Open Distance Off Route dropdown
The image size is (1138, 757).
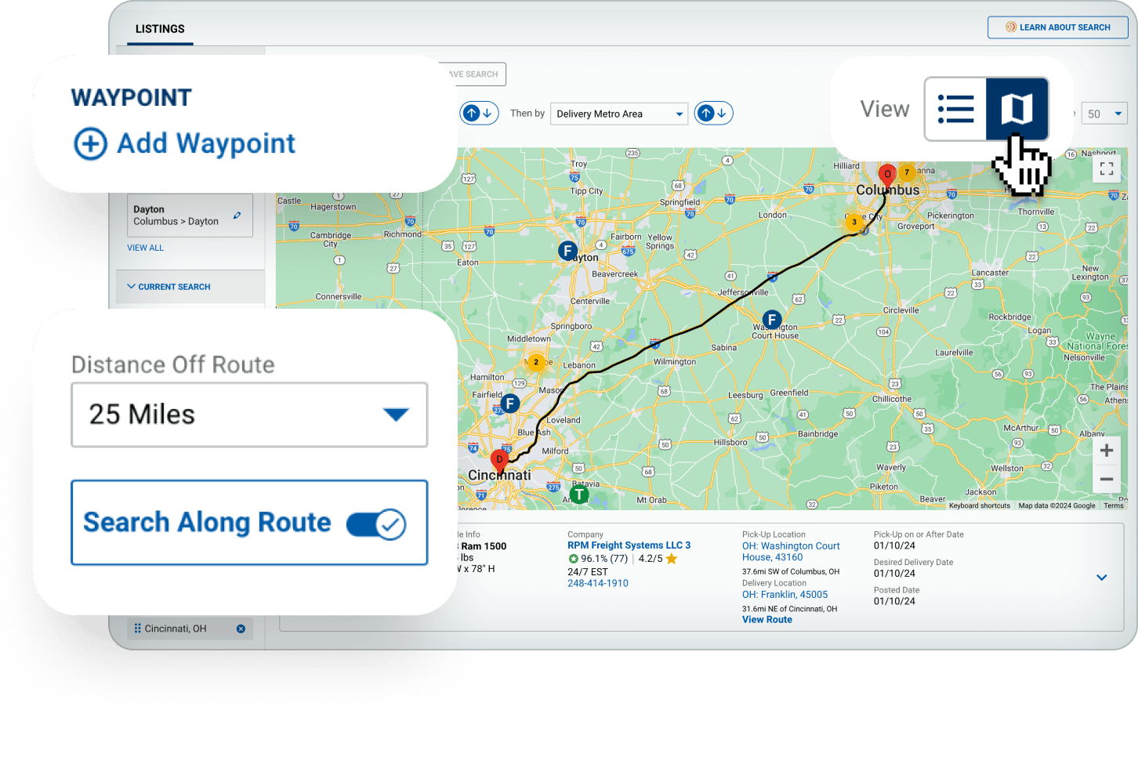[x=249, y=415]
